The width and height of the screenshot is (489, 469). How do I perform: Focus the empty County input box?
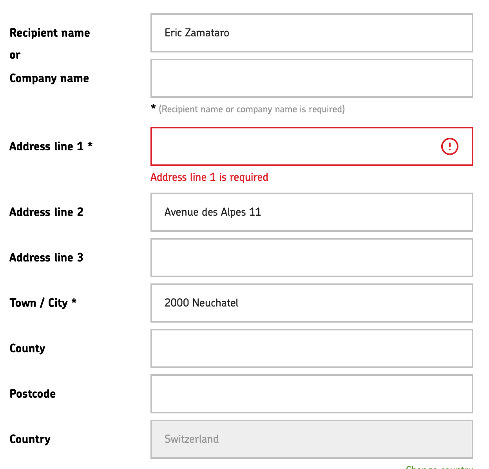(312, 348)
